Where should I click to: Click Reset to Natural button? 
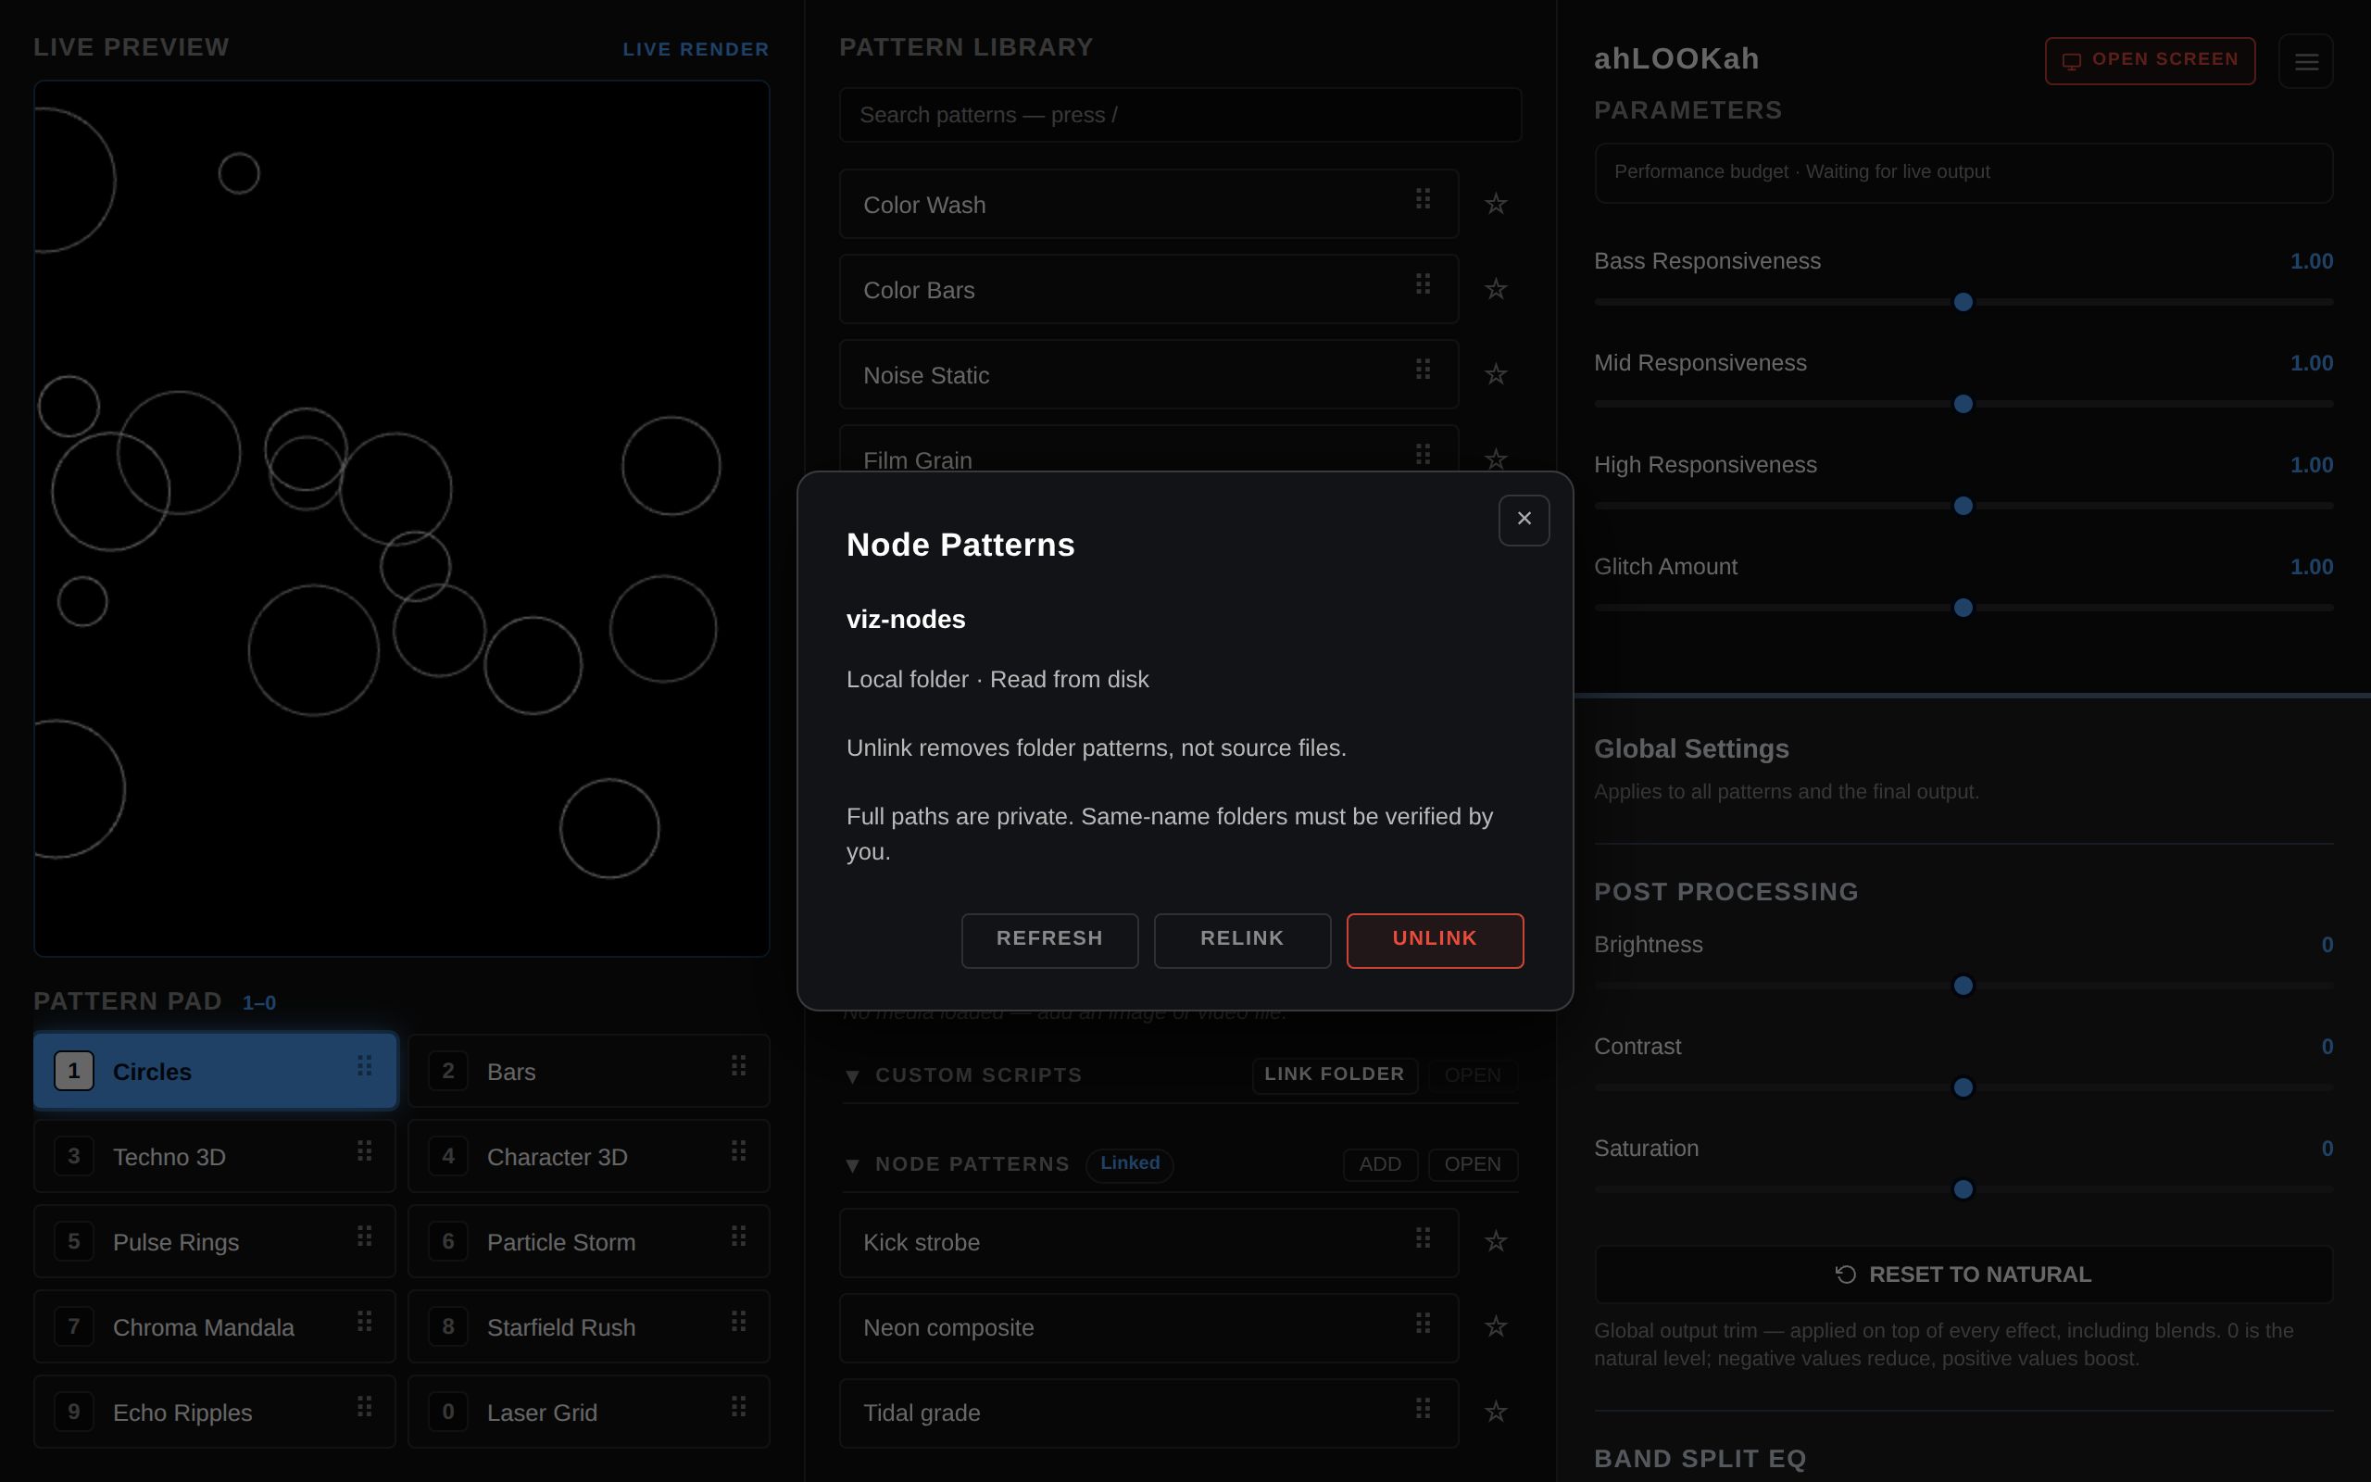pos(1963,1275)
